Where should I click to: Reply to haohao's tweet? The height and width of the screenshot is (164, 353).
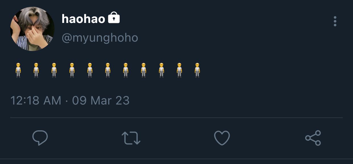point(40,138)
